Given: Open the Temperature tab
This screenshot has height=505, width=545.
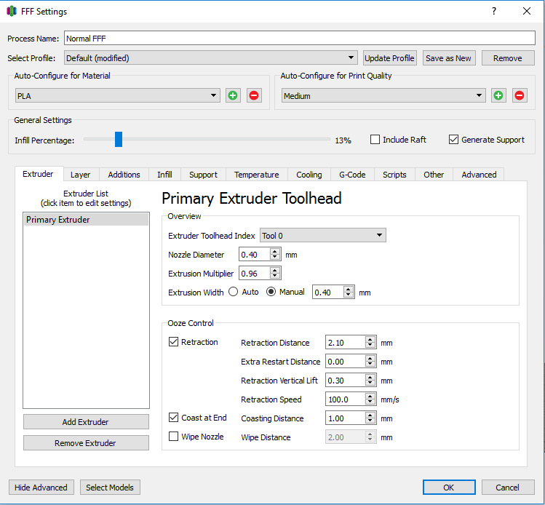Looking at the screenshot, I should pos(256,175).
